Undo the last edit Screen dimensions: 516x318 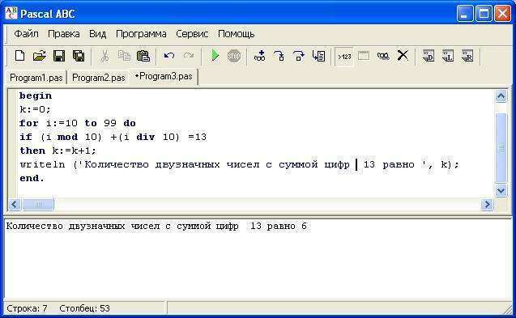tap(169, 56)
